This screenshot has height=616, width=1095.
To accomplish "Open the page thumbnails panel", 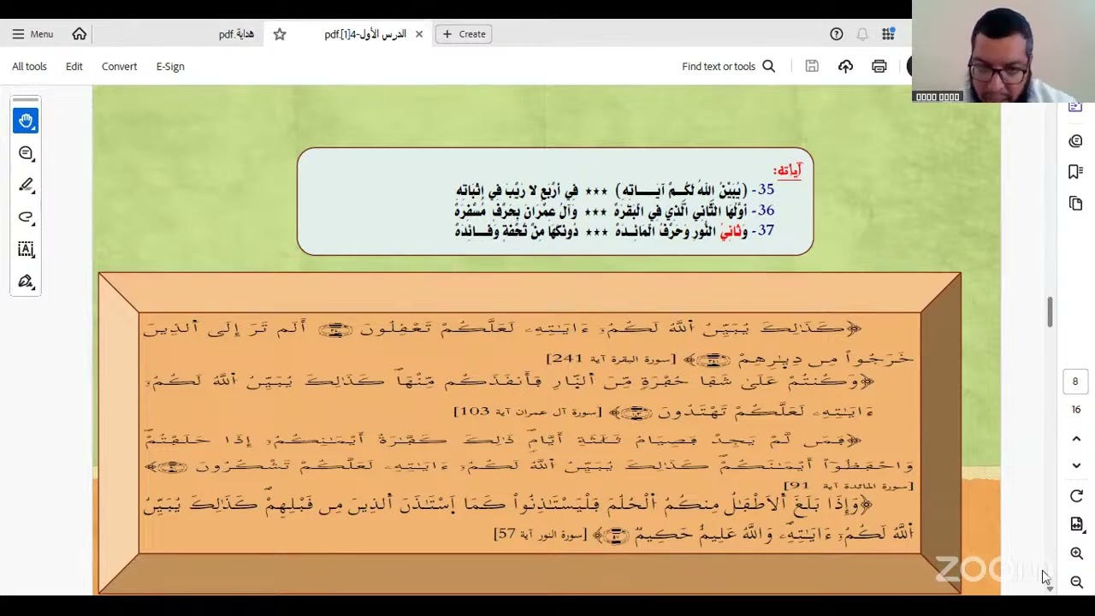I will click(1076, 203).
